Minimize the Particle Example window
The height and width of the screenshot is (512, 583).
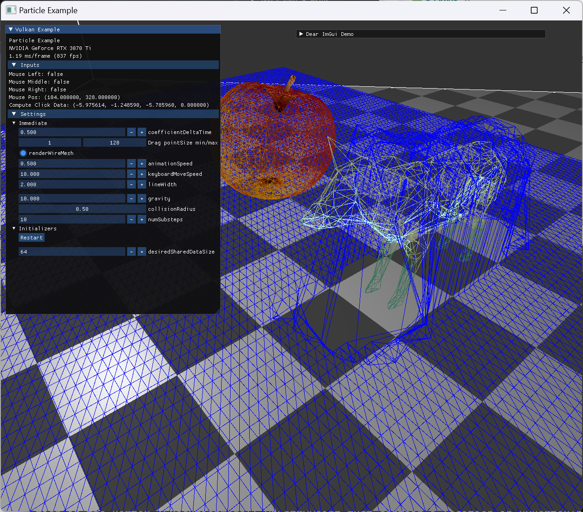pos(503,10)
